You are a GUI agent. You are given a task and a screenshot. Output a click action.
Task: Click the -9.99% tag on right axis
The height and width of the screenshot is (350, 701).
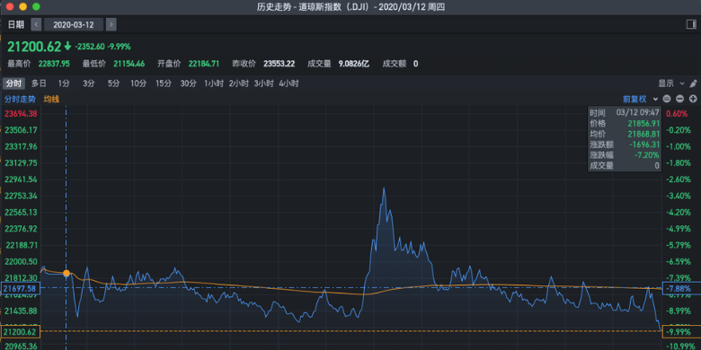coord(681,332)
